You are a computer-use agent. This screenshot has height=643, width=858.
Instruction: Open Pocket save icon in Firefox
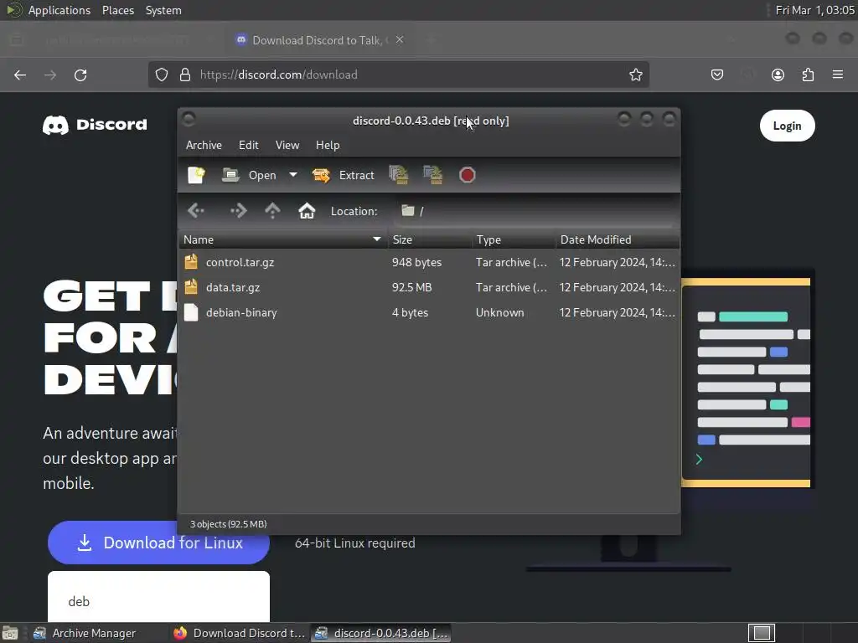pos(717,75)
